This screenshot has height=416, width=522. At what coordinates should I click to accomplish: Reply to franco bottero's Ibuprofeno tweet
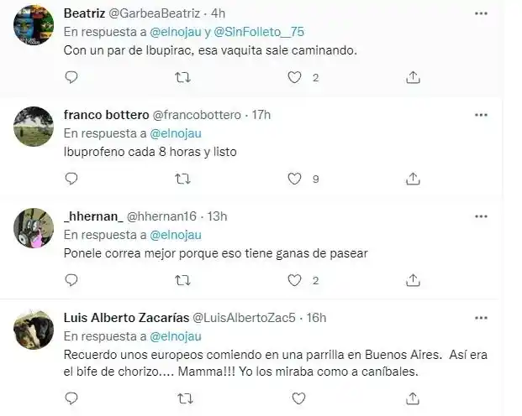click(71, 178)
